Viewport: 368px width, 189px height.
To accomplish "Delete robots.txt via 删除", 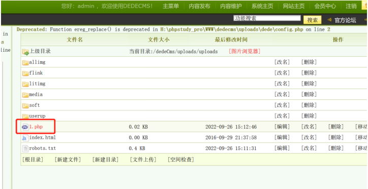I will click(x=336, y=148).
